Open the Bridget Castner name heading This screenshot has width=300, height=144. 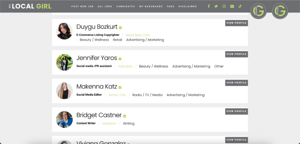99,115
